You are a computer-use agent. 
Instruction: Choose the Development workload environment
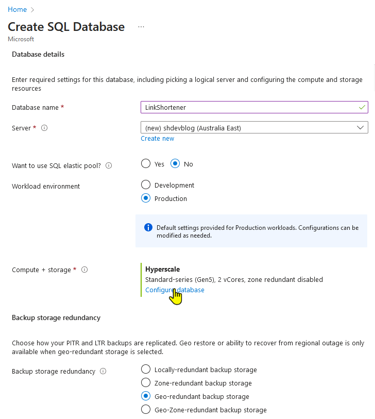[x=145, y=185]
